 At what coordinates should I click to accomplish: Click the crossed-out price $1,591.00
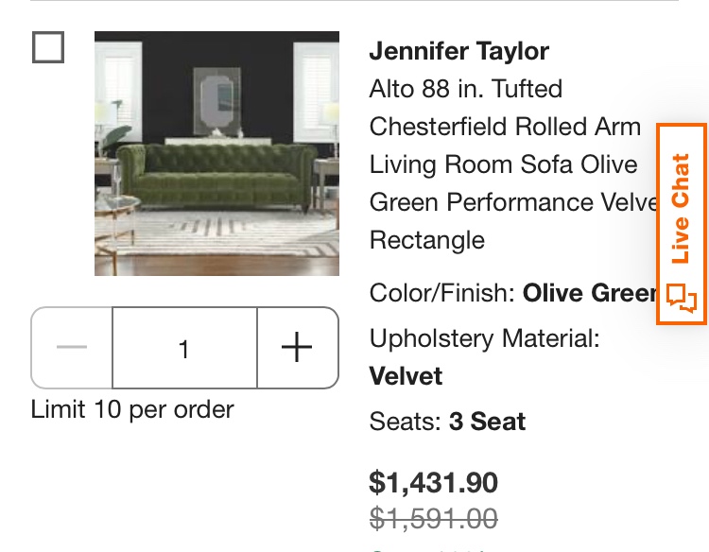[434, 518]
